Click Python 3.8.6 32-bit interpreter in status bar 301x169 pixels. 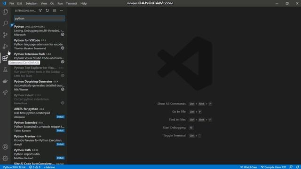point(15,167)
